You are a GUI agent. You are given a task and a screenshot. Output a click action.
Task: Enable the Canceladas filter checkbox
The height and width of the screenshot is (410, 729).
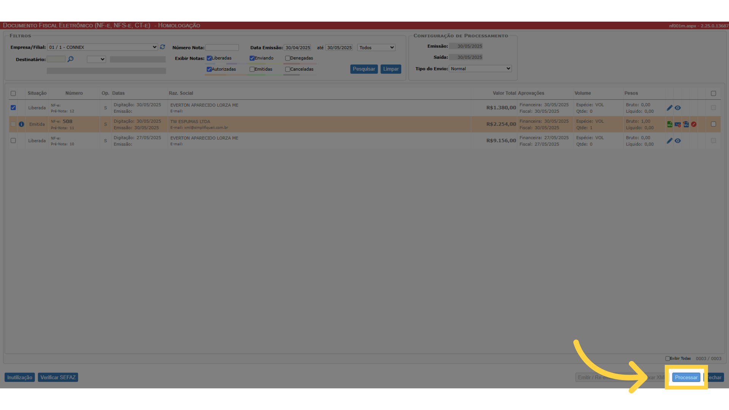pos(287,69)
